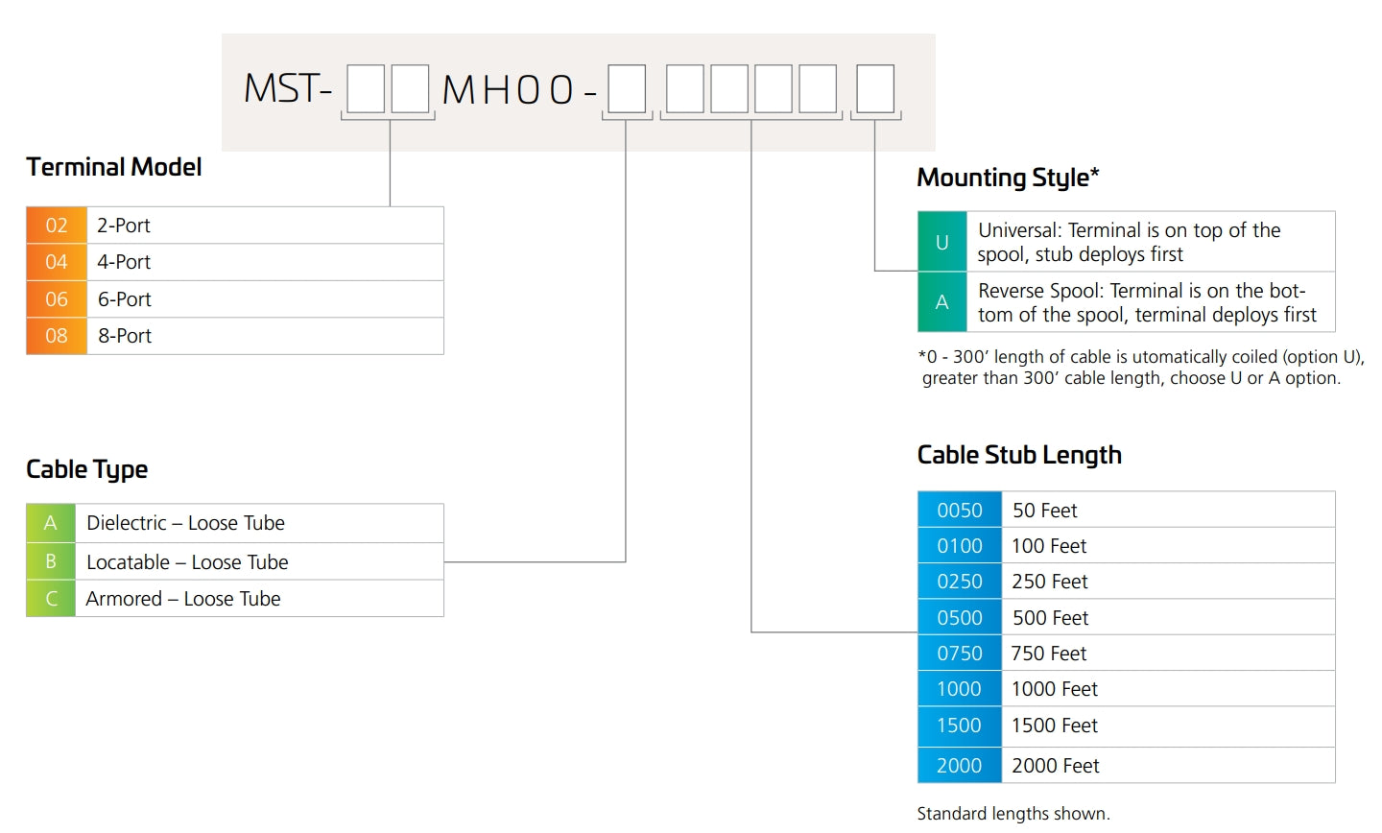Select the 4-Port row text
1382x833 pixels.
(124, 262)
